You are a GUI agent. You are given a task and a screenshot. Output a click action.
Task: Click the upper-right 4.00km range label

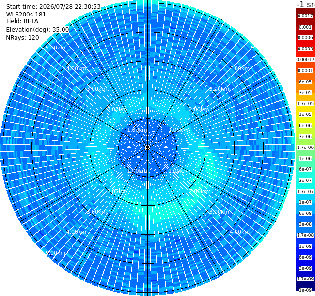pyautogui.click(x=240, y=68)
